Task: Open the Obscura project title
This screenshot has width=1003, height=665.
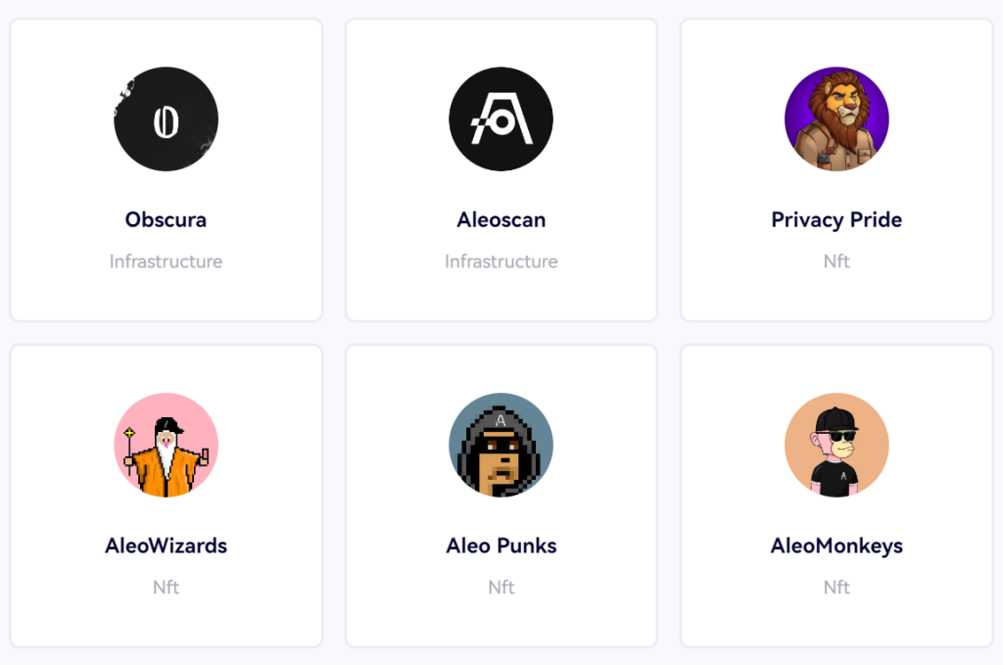Action: click(x=166, y=219)
